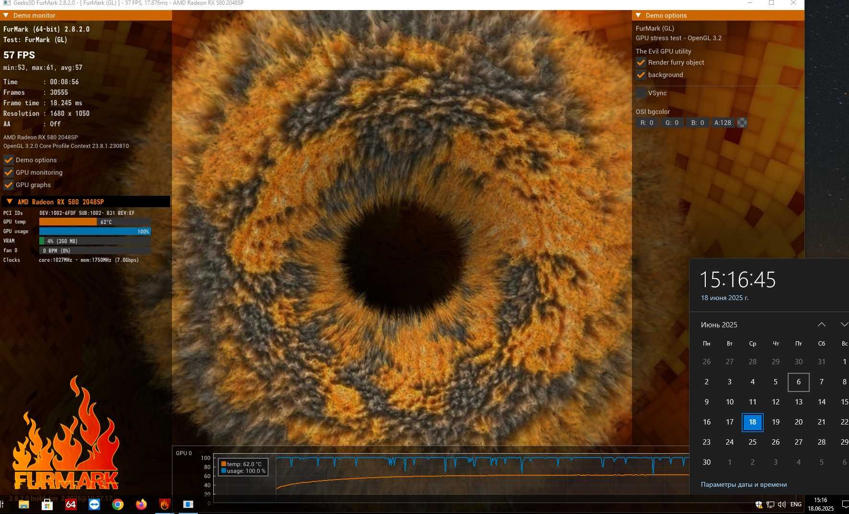849x514 pixels.
Task: Disable Render furry object checkbox
Action: 641,62
